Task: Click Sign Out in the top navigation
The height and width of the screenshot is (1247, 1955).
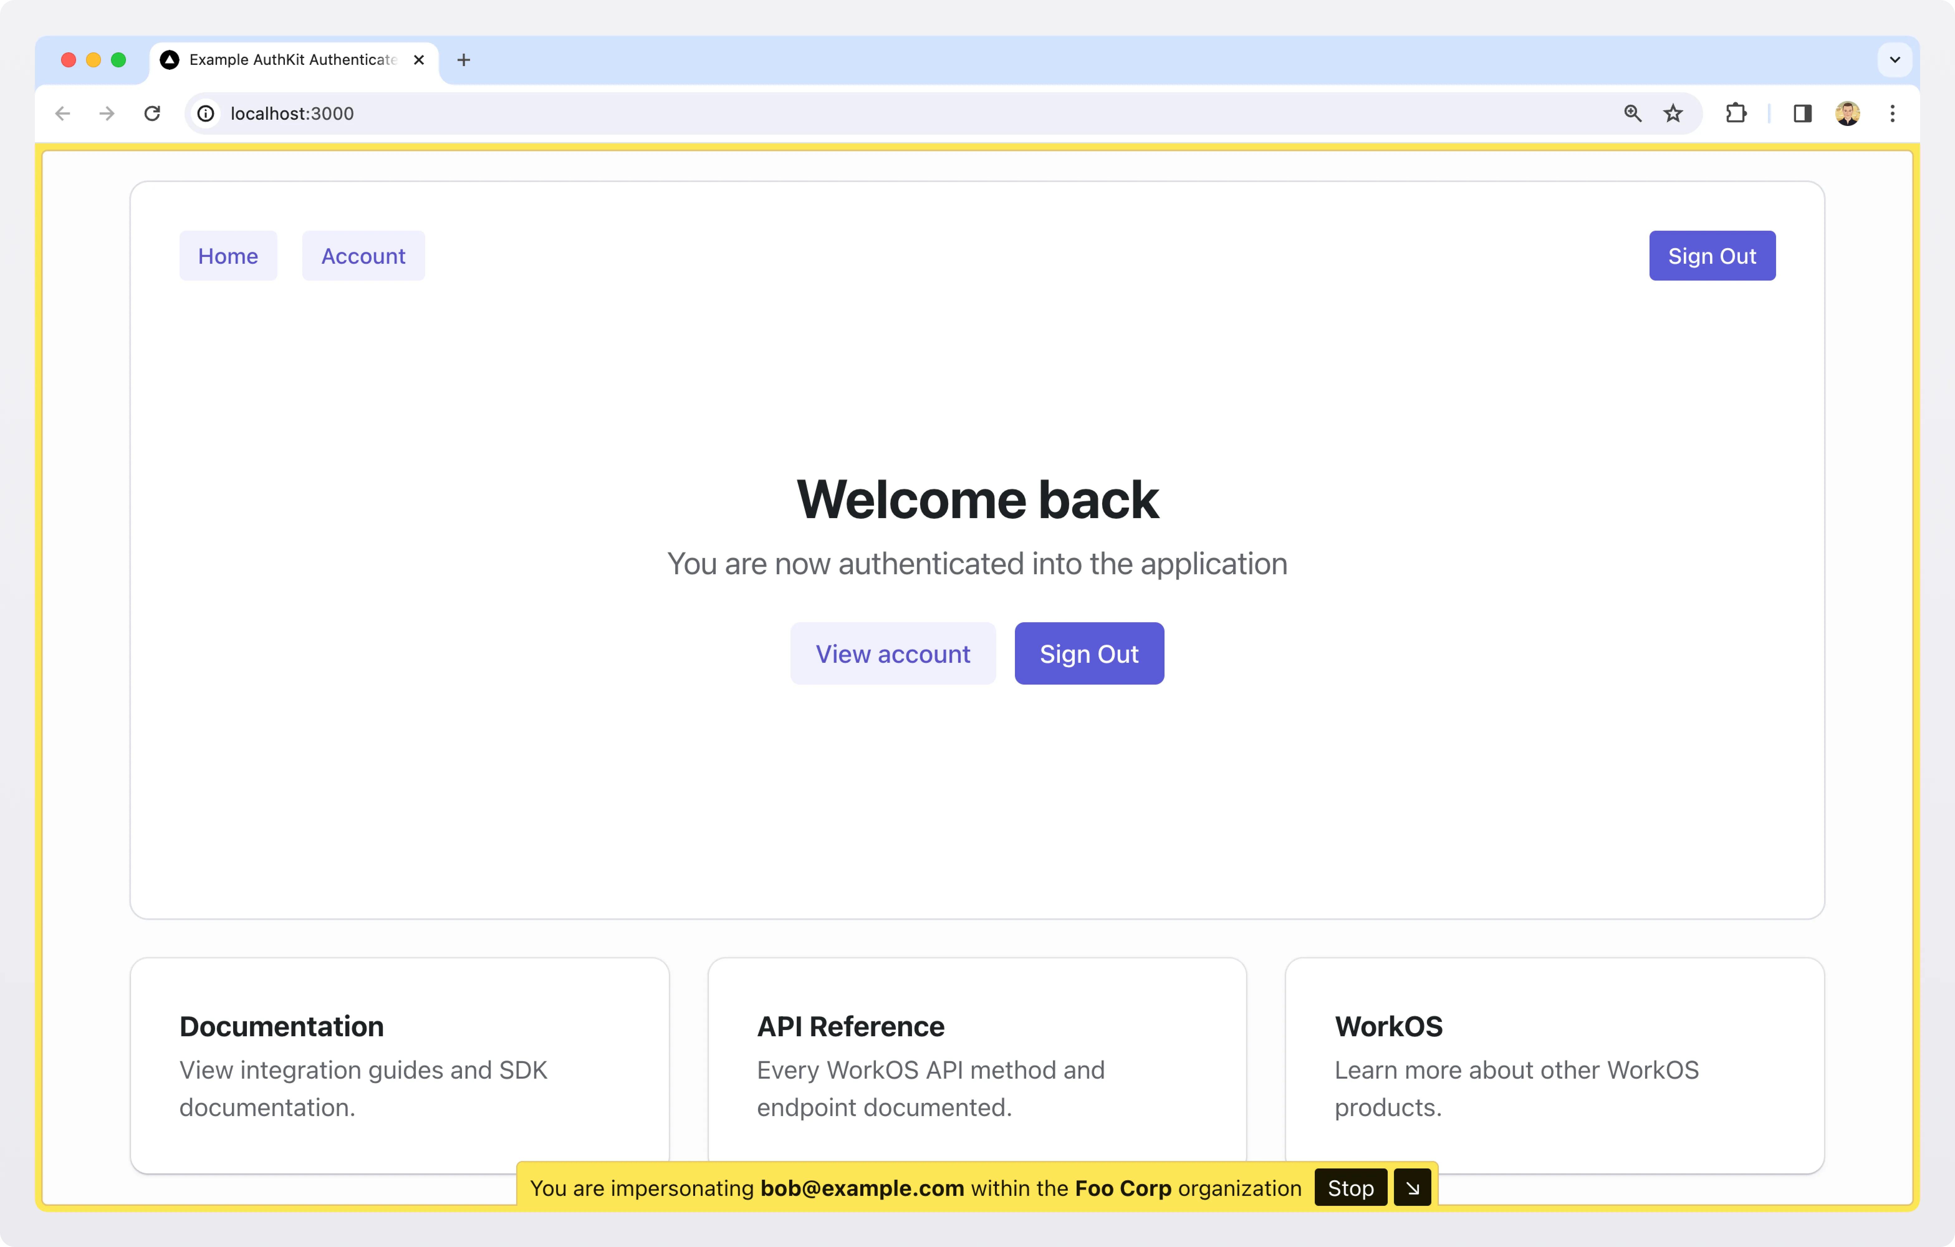Action: coord(1712,256)
